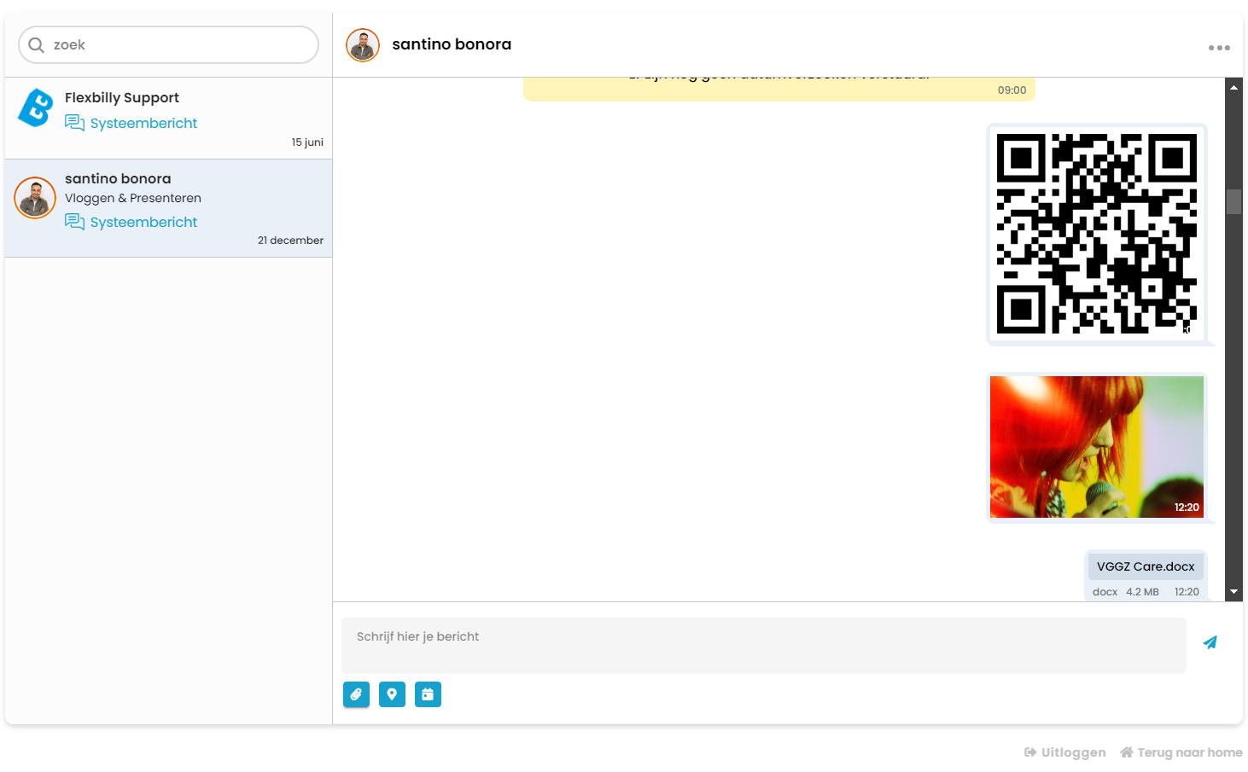Click Terug naar home link
The height and width of the screenshot is (772, 1248).
click(1181, 752)
